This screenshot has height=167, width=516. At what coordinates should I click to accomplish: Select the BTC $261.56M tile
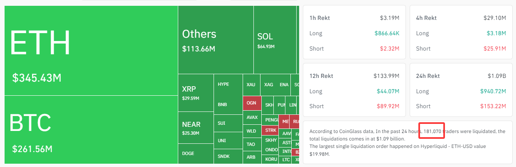(x=91, y=130)
